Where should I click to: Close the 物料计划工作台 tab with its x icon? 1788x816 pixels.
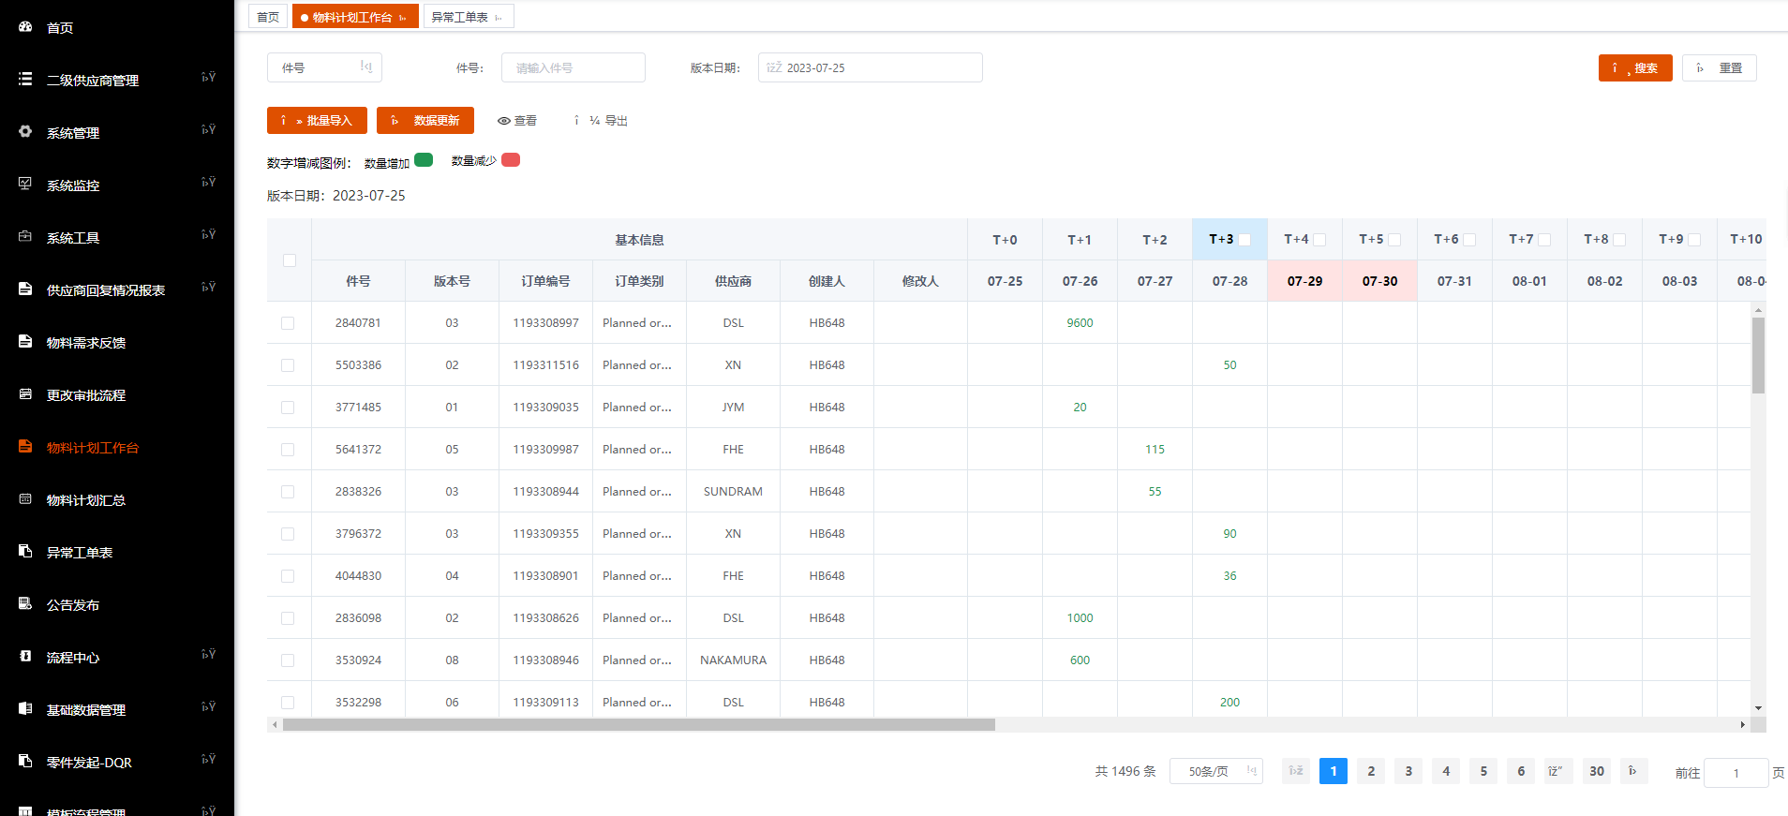[403, 18]
